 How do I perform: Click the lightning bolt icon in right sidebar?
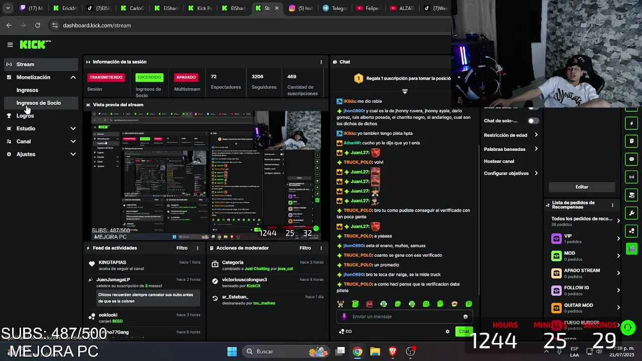[x=631, y=123]
